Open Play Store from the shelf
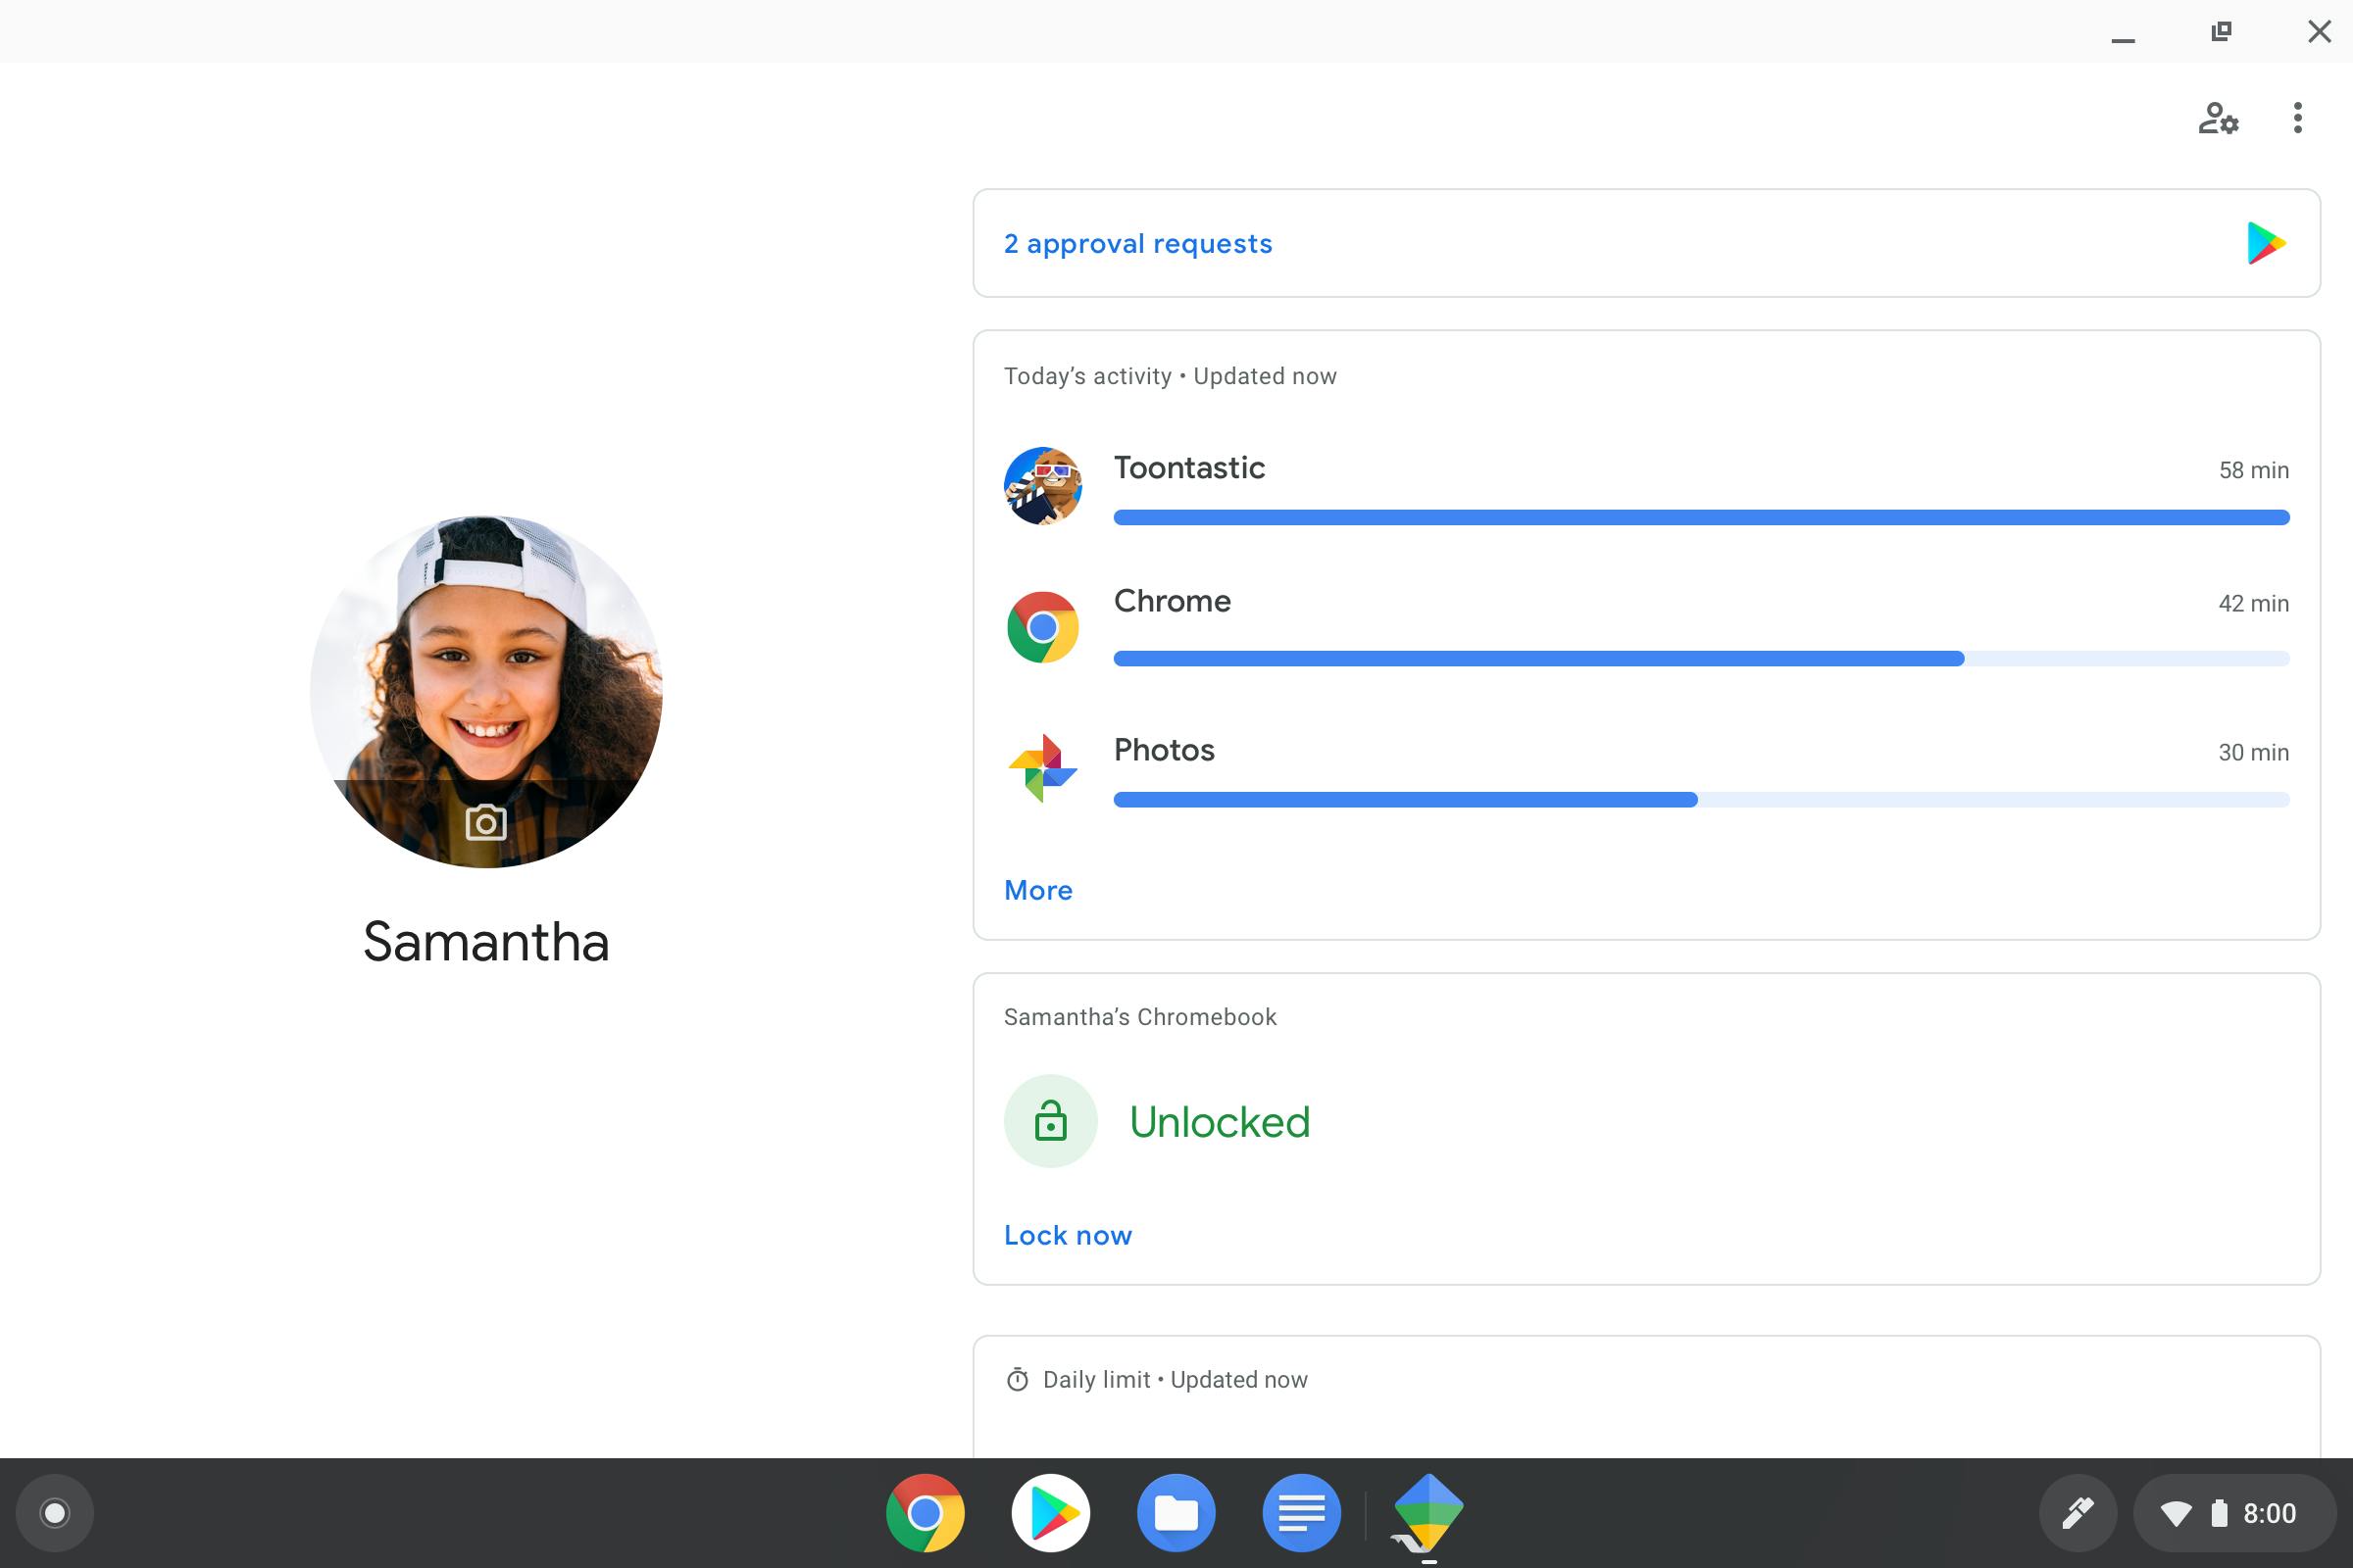Screen dimensions: 2353x1568 pos(1050,1513)
